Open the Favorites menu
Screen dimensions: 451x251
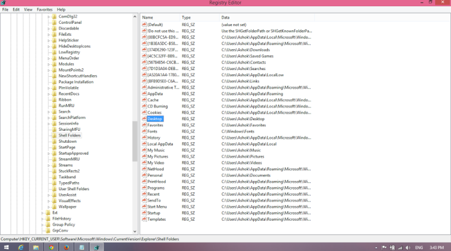(x=45, y=10)
